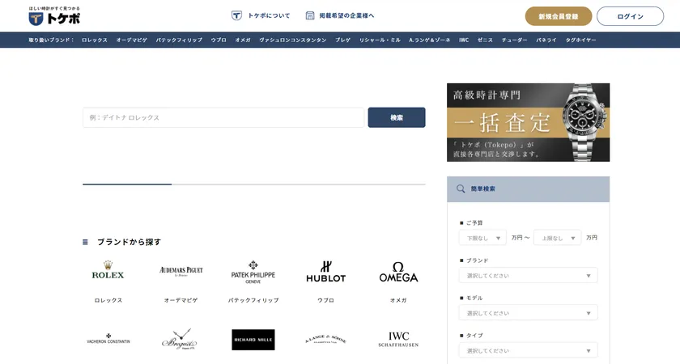Open the トケポについて link
Screen dimensions: 680x364
(269, 15)
